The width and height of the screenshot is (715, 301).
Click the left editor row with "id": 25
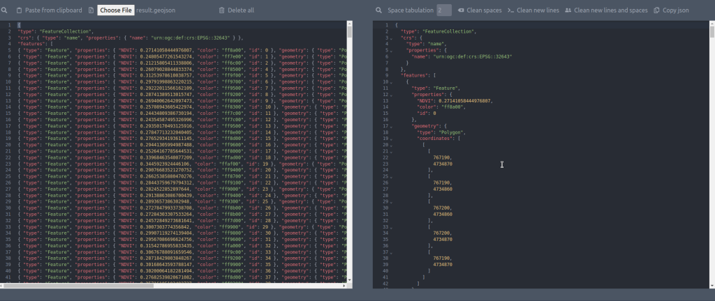(182, 202)
